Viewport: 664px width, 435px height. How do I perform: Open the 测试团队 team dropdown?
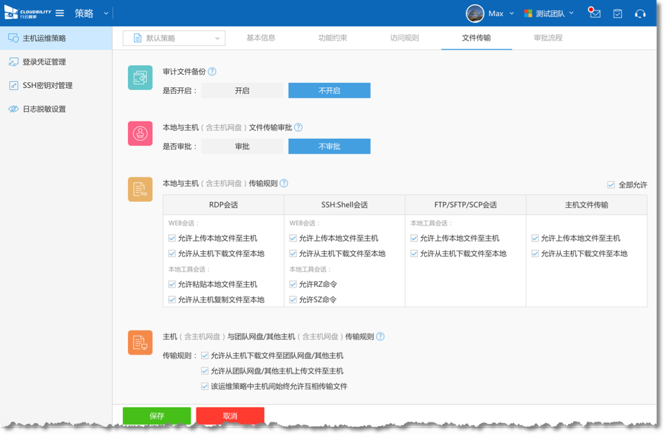click(x=549, y=13)
